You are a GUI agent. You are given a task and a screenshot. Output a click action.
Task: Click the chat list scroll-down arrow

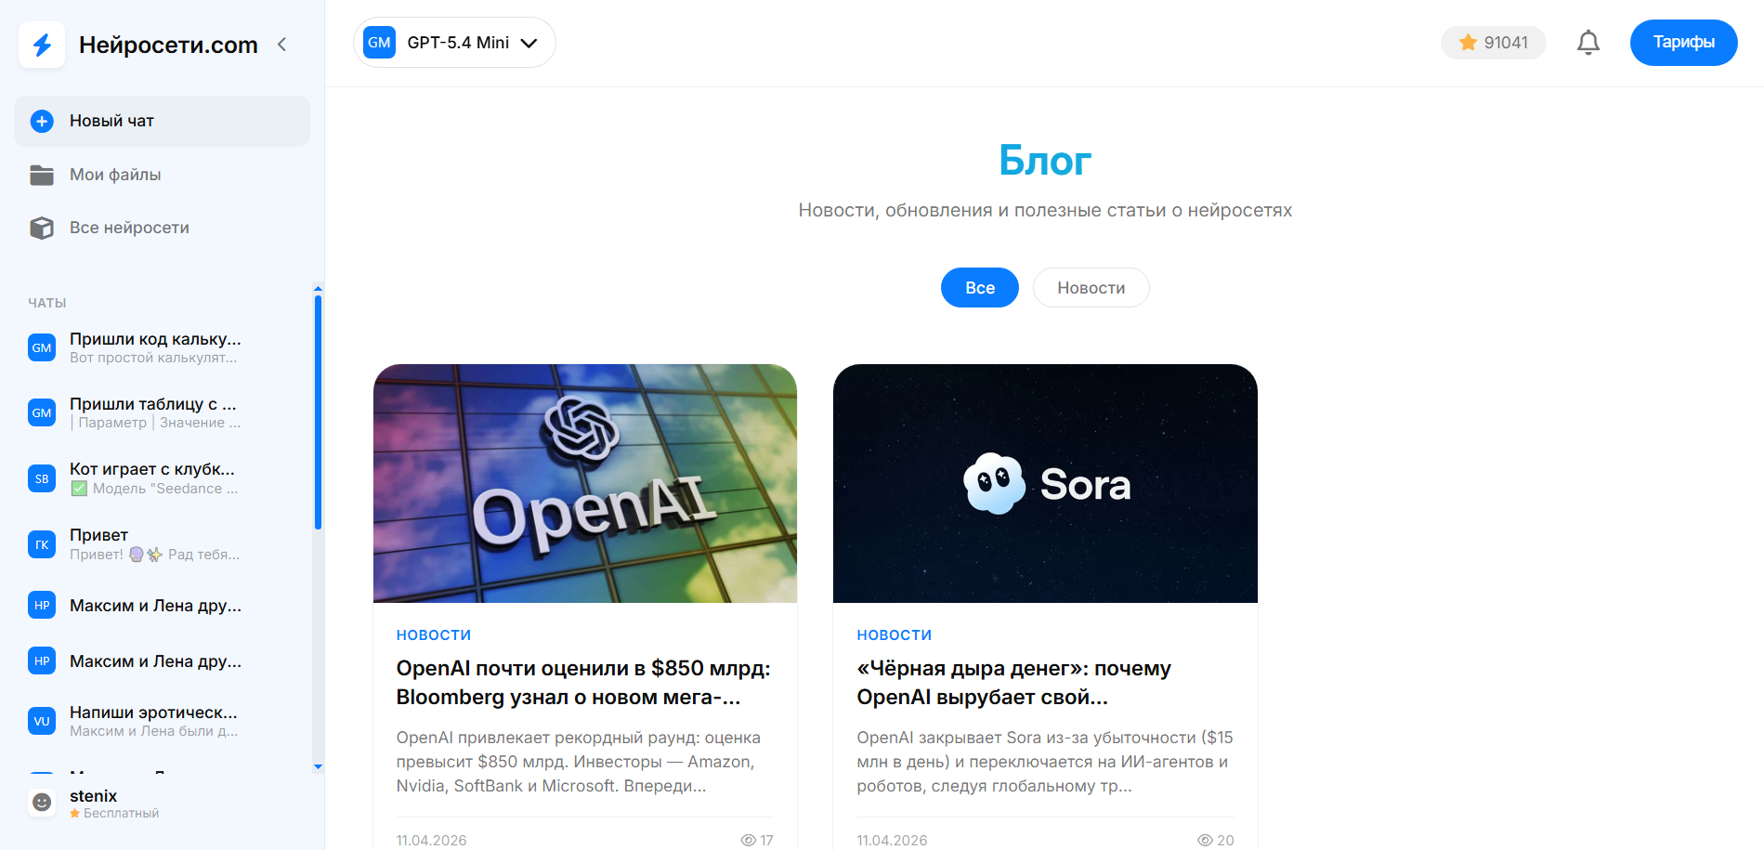pos(318,767)
